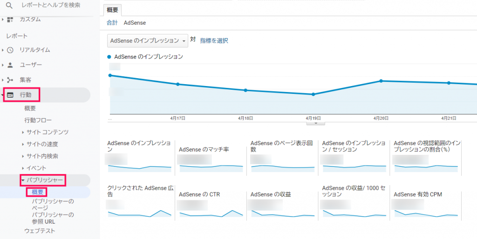Click the AdSense のマッチ率 sparkline

click(211, 168)
